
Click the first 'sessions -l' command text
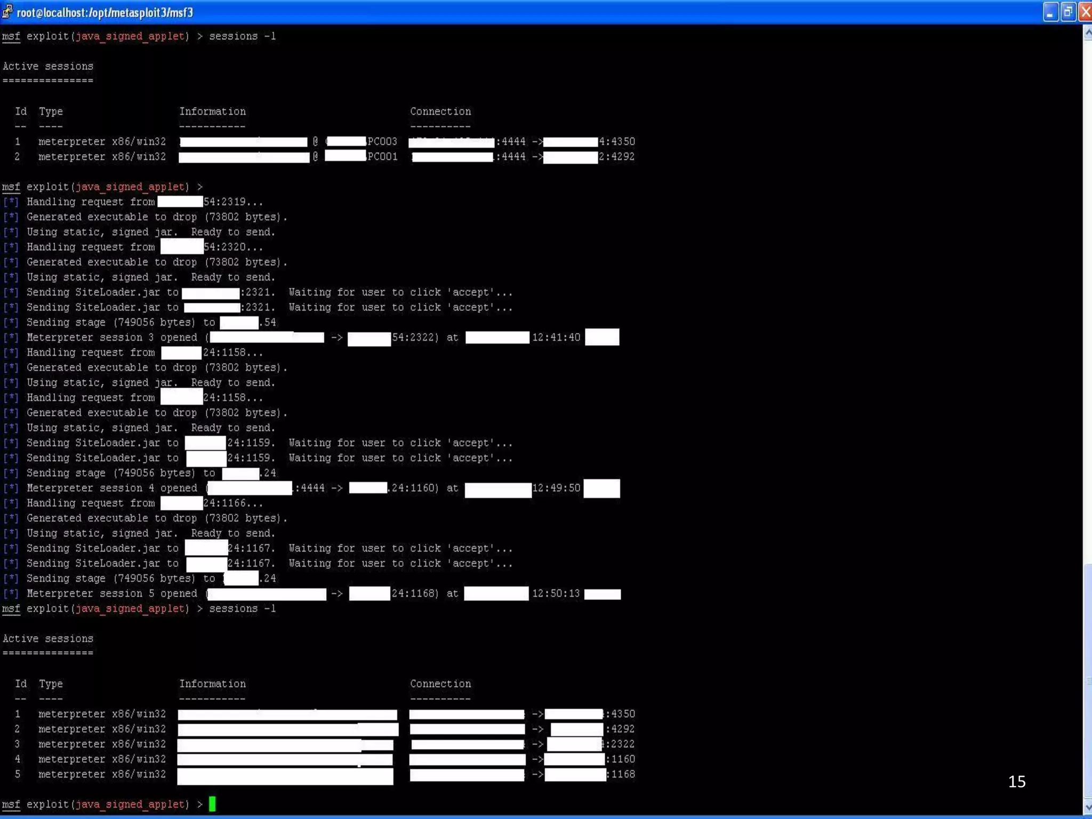click(242, 36)
